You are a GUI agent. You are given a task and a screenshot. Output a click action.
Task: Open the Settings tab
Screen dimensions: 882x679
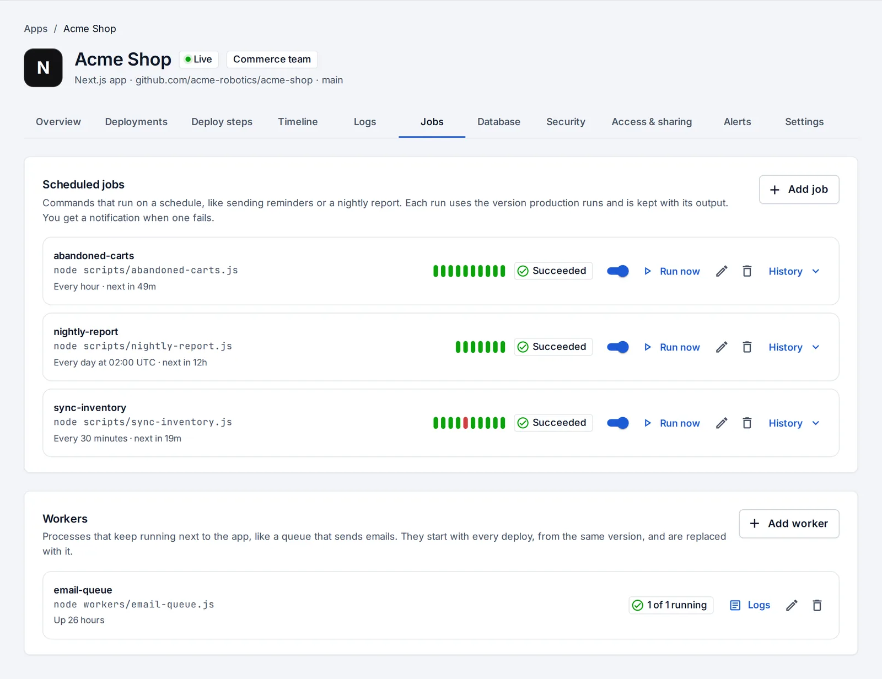804,122
